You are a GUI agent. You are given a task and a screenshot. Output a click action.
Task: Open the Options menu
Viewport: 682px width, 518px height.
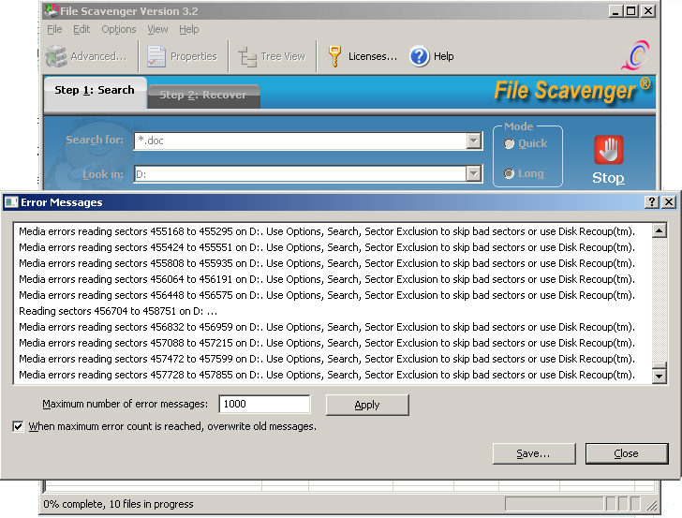point(119,29)
